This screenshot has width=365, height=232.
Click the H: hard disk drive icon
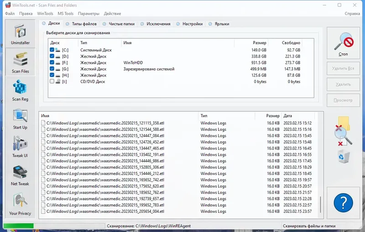click(58, 75)
